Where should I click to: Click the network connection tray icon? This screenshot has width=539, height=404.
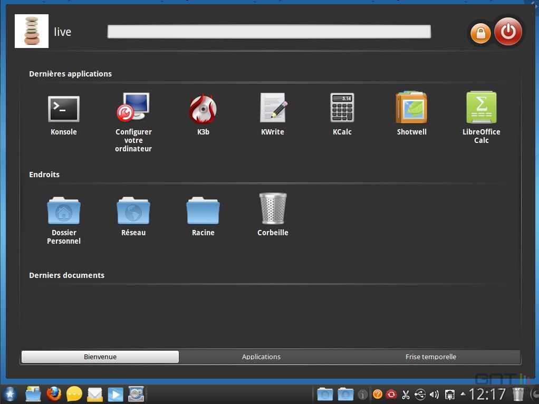point(450,395)
